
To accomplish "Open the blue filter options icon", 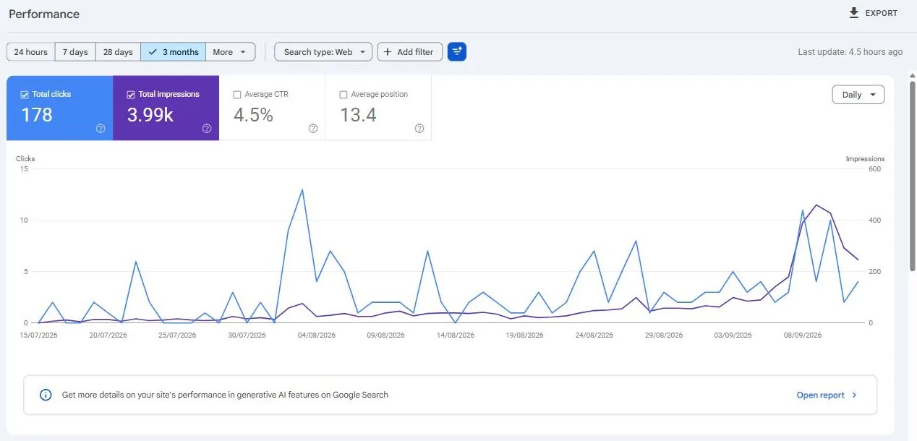I will click(x=457, y=52).
